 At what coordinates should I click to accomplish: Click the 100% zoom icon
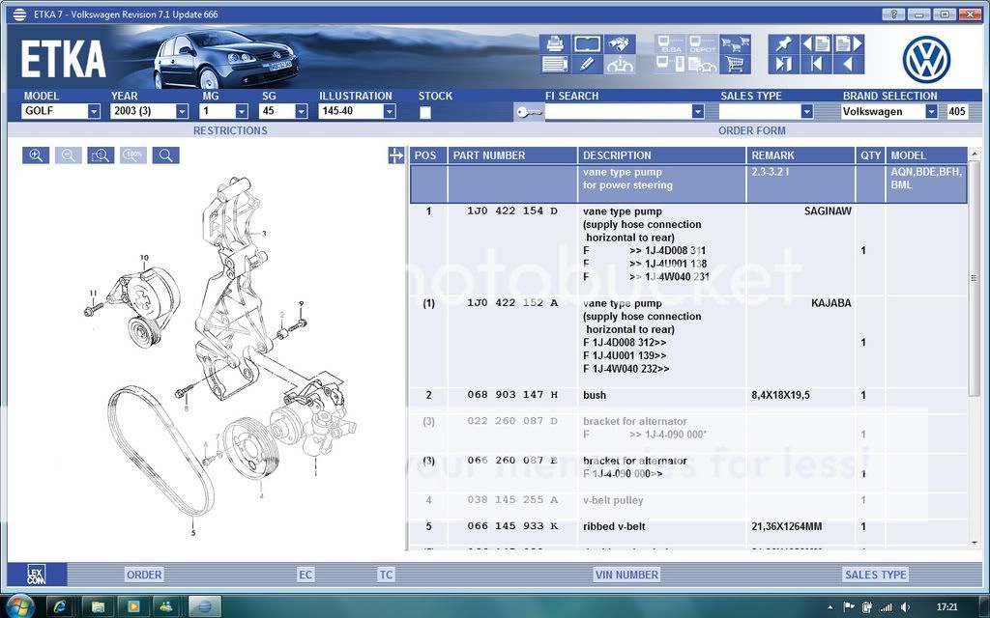click(x=132, y=154)
